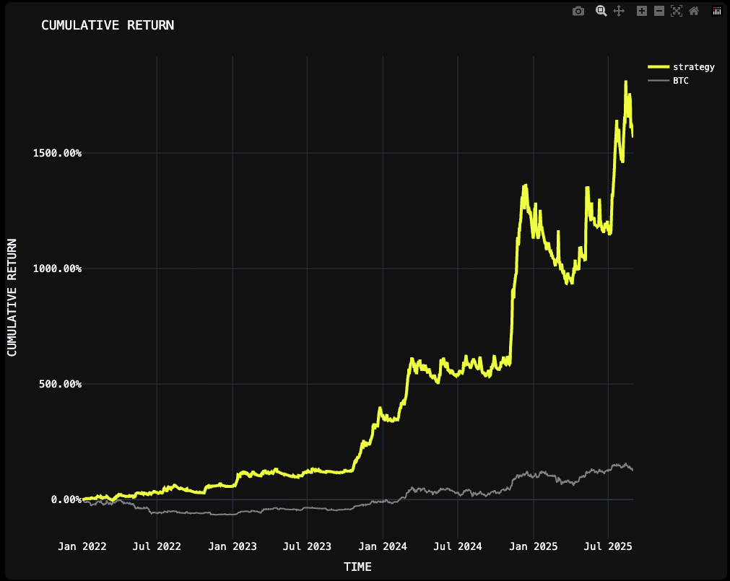The image size is (730, 581).
Task: Click the Jan 2025 x-axis label
Action: [533, 546]
